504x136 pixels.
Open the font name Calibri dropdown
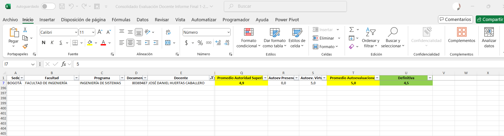[76, 32]
